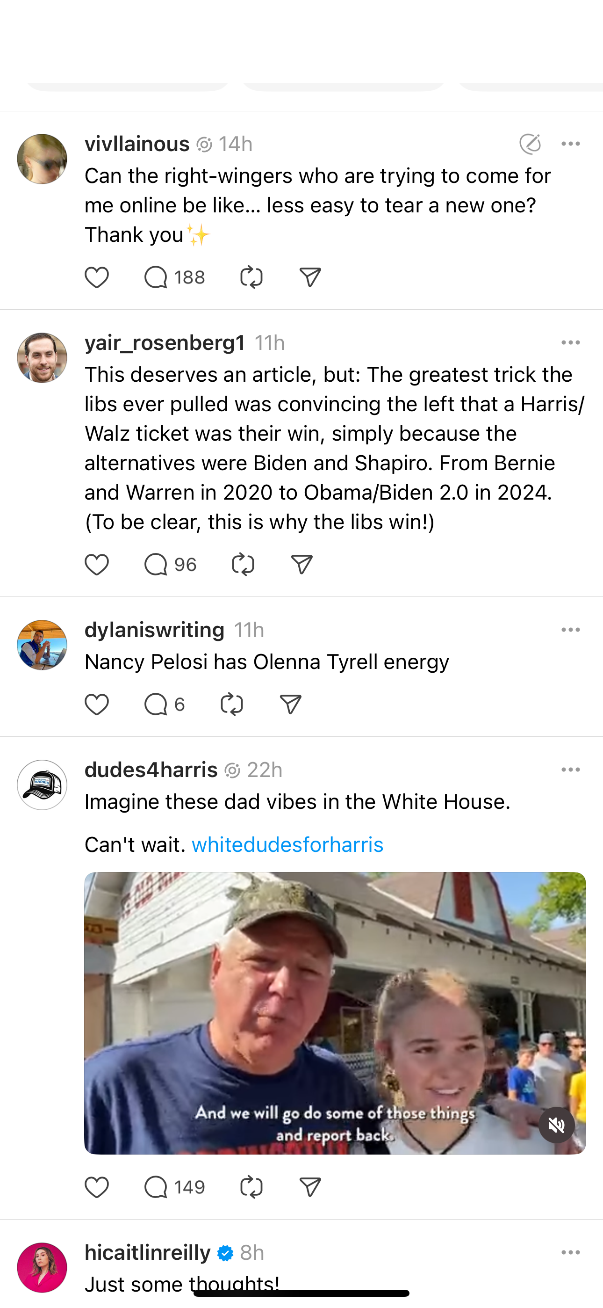The height and width of the screenshot is (1308, 603).
Task: Repost the yair_rosenberg1 post
Action: click(243, 565)
